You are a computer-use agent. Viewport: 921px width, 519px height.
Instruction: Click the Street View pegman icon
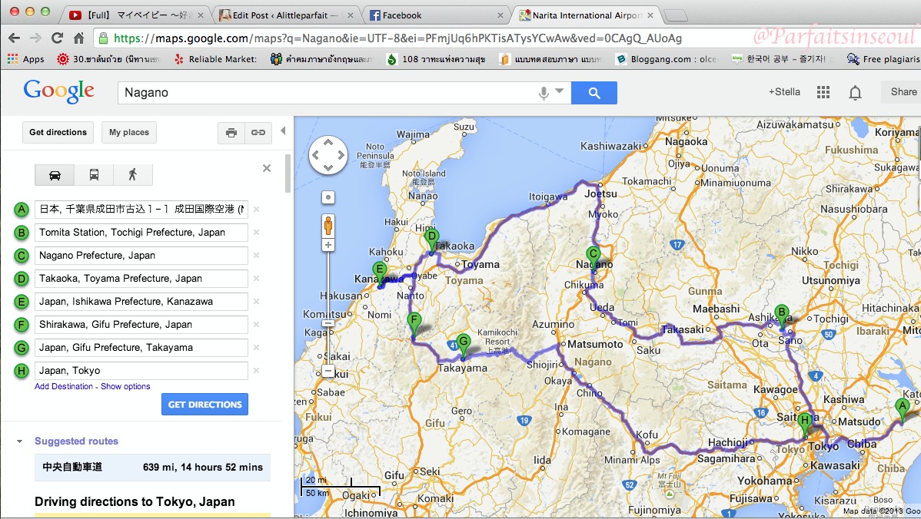[328, 225]
